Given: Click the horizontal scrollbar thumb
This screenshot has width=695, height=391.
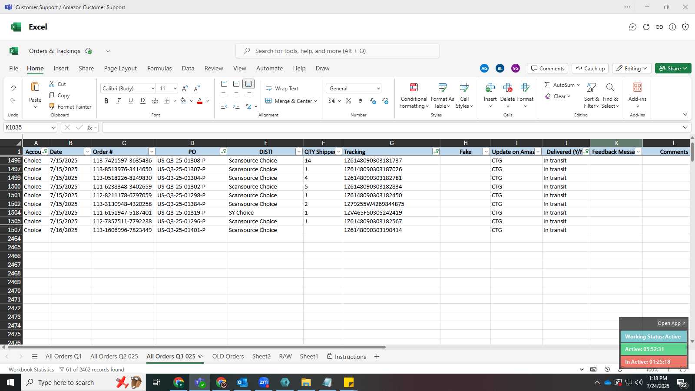Looking at the screenshot, I should [196, 347].
